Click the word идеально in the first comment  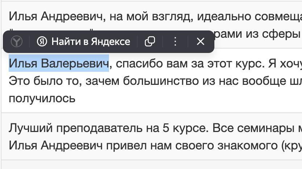coord(224,17)
